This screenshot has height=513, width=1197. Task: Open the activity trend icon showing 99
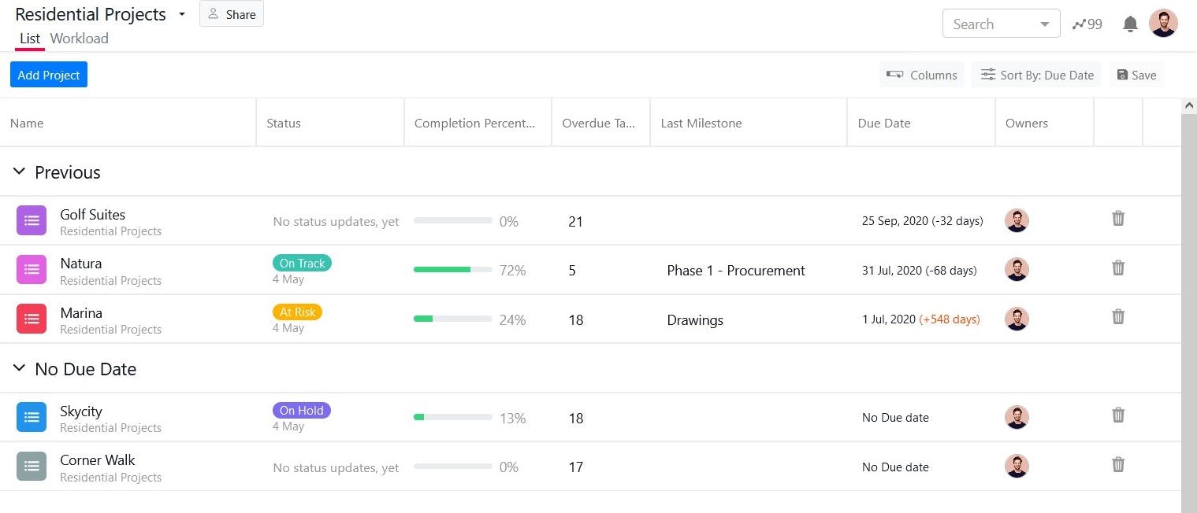1087,24
